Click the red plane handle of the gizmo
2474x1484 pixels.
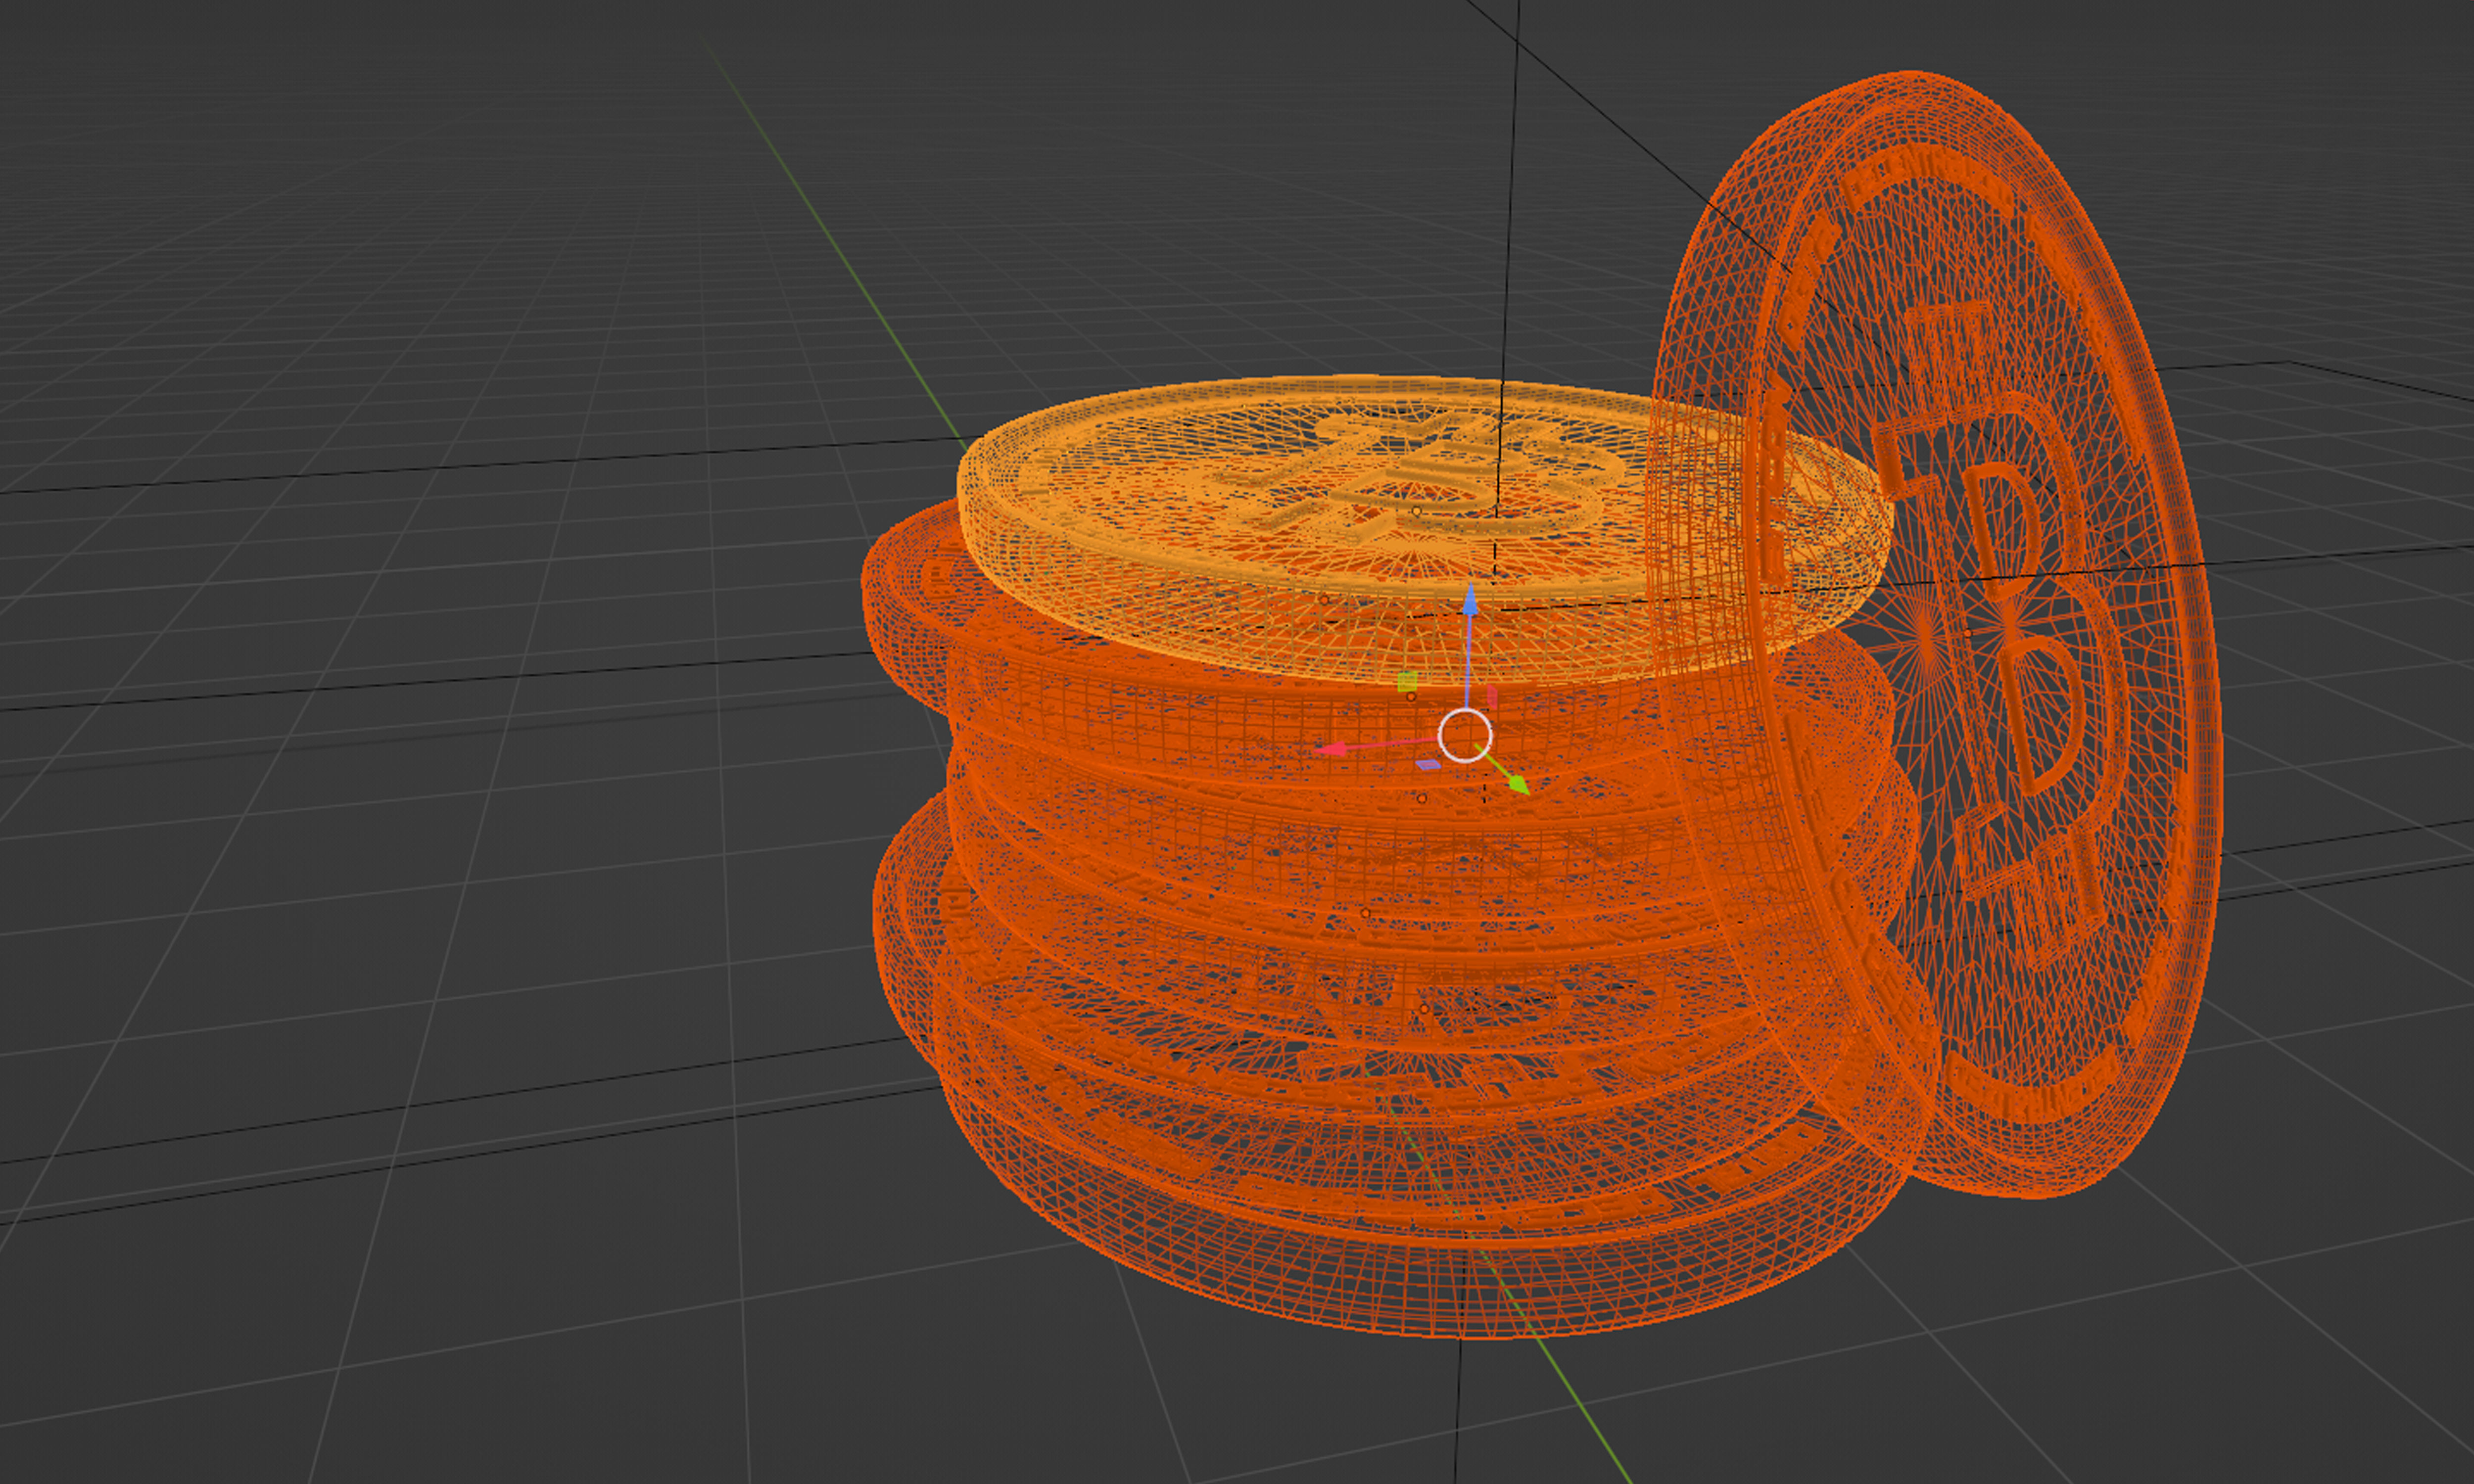[x=1492, y=697]
